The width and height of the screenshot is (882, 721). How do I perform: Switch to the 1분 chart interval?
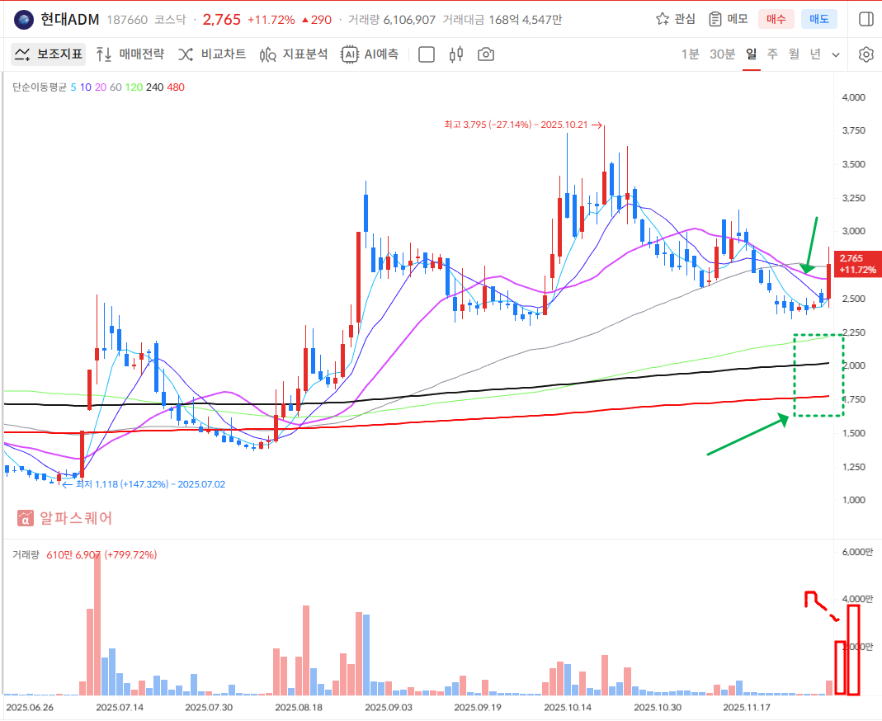point(690,54)
